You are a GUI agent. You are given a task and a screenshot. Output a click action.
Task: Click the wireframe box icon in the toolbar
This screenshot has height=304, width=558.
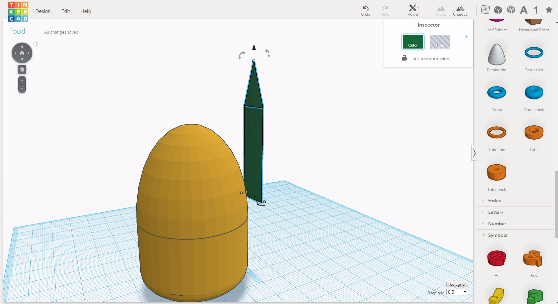point(511,10)
